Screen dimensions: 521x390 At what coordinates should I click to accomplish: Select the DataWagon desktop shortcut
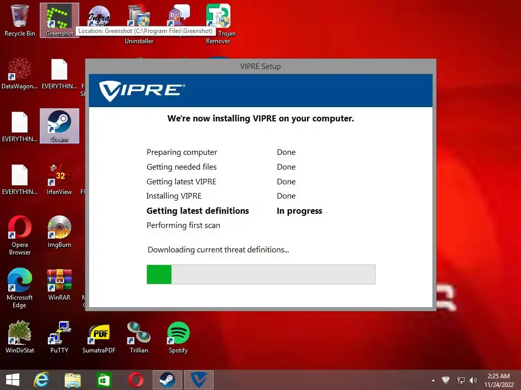[x=20, y=74]
